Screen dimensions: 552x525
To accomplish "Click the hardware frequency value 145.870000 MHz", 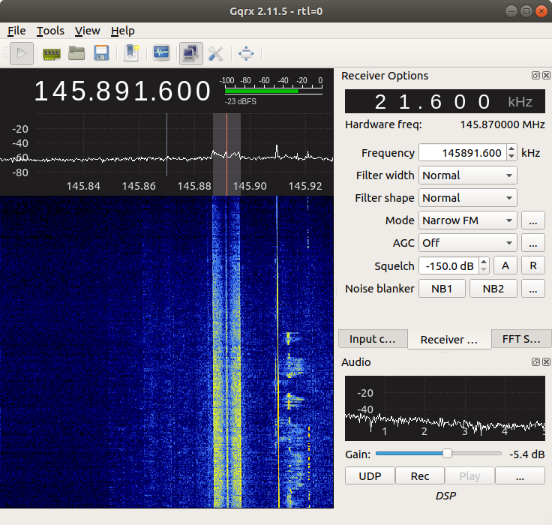I will (502, 124).
